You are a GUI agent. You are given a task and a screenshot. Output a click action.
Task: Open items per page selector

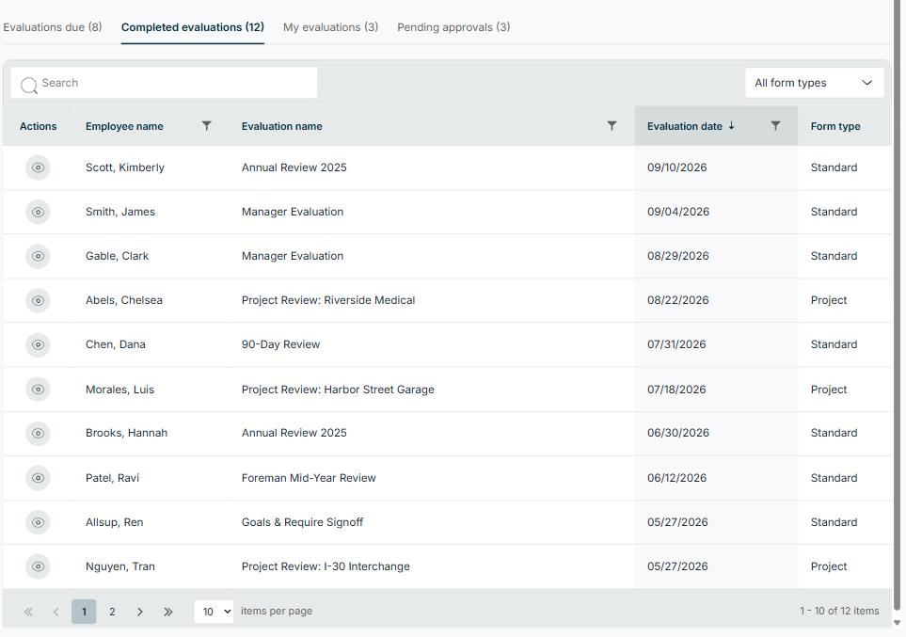point(214,612)
